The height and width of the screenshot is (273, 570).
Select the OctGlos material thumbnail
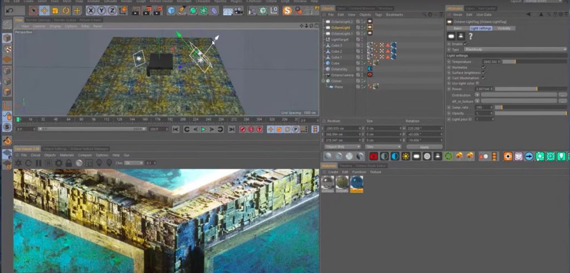pos(356,182)
